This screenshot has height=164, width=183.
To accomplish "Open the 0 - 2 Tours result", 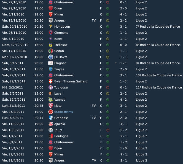I will [123, 130].
